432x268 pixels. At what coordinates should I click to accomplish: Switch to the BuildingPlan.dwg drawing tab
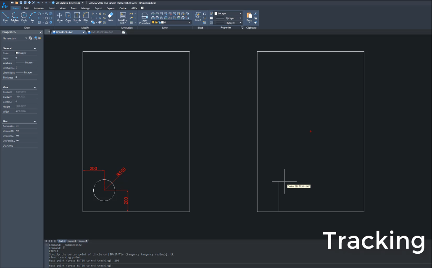pos(102,32)
